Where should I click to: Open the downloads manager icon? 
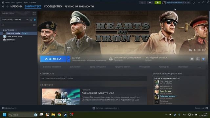pyautogui.click(x=94, y=108)
